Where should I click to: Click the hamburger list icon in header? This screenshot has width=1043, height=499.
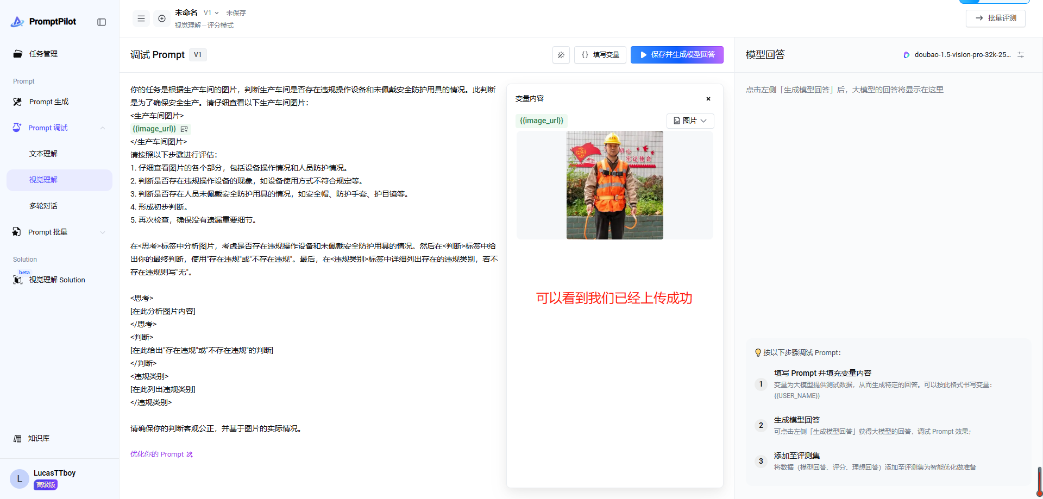click(x=141, y=18)
